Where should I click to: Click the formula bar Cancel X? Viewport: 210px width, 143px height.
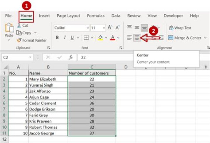[48, 57]
